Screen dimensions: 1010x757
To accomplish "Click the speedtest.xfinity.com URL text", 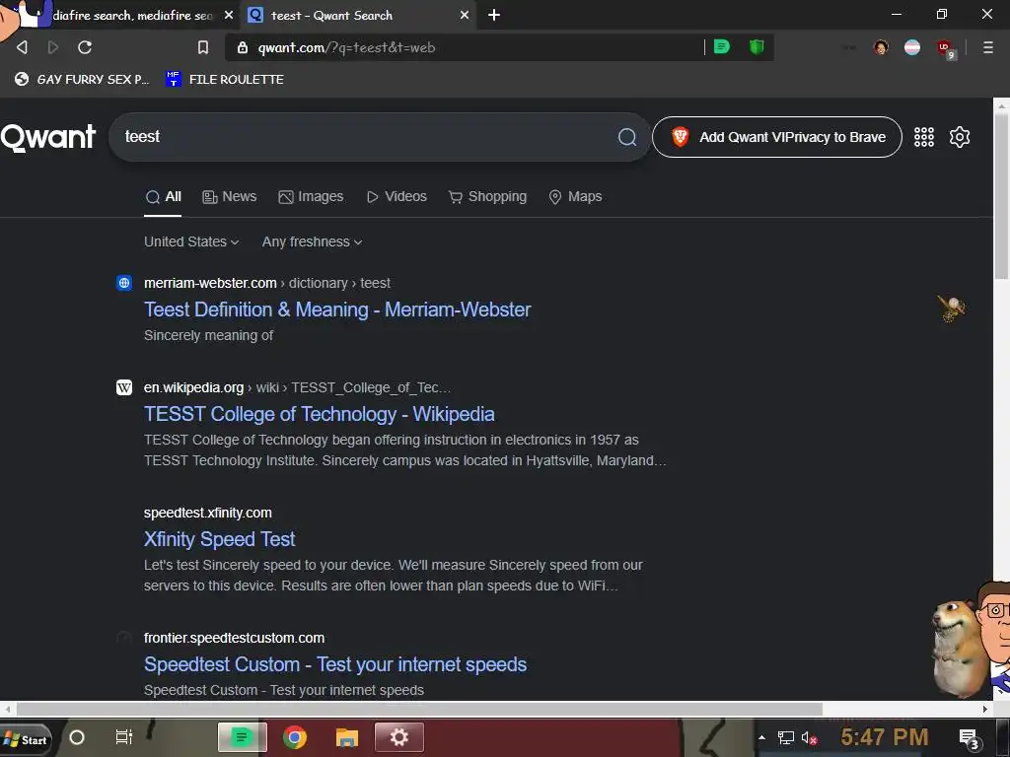I will [x=207, y=513].
